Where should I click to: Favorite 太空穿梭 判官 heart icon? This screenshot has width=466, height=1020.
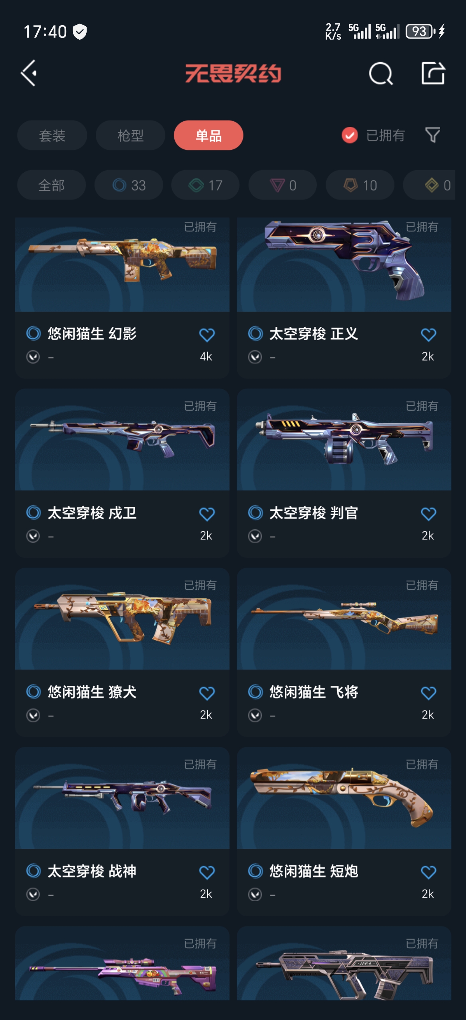428,514
